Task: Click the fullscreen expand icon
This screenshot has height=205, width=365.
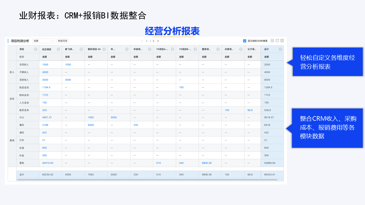Action: click(282, 41)
